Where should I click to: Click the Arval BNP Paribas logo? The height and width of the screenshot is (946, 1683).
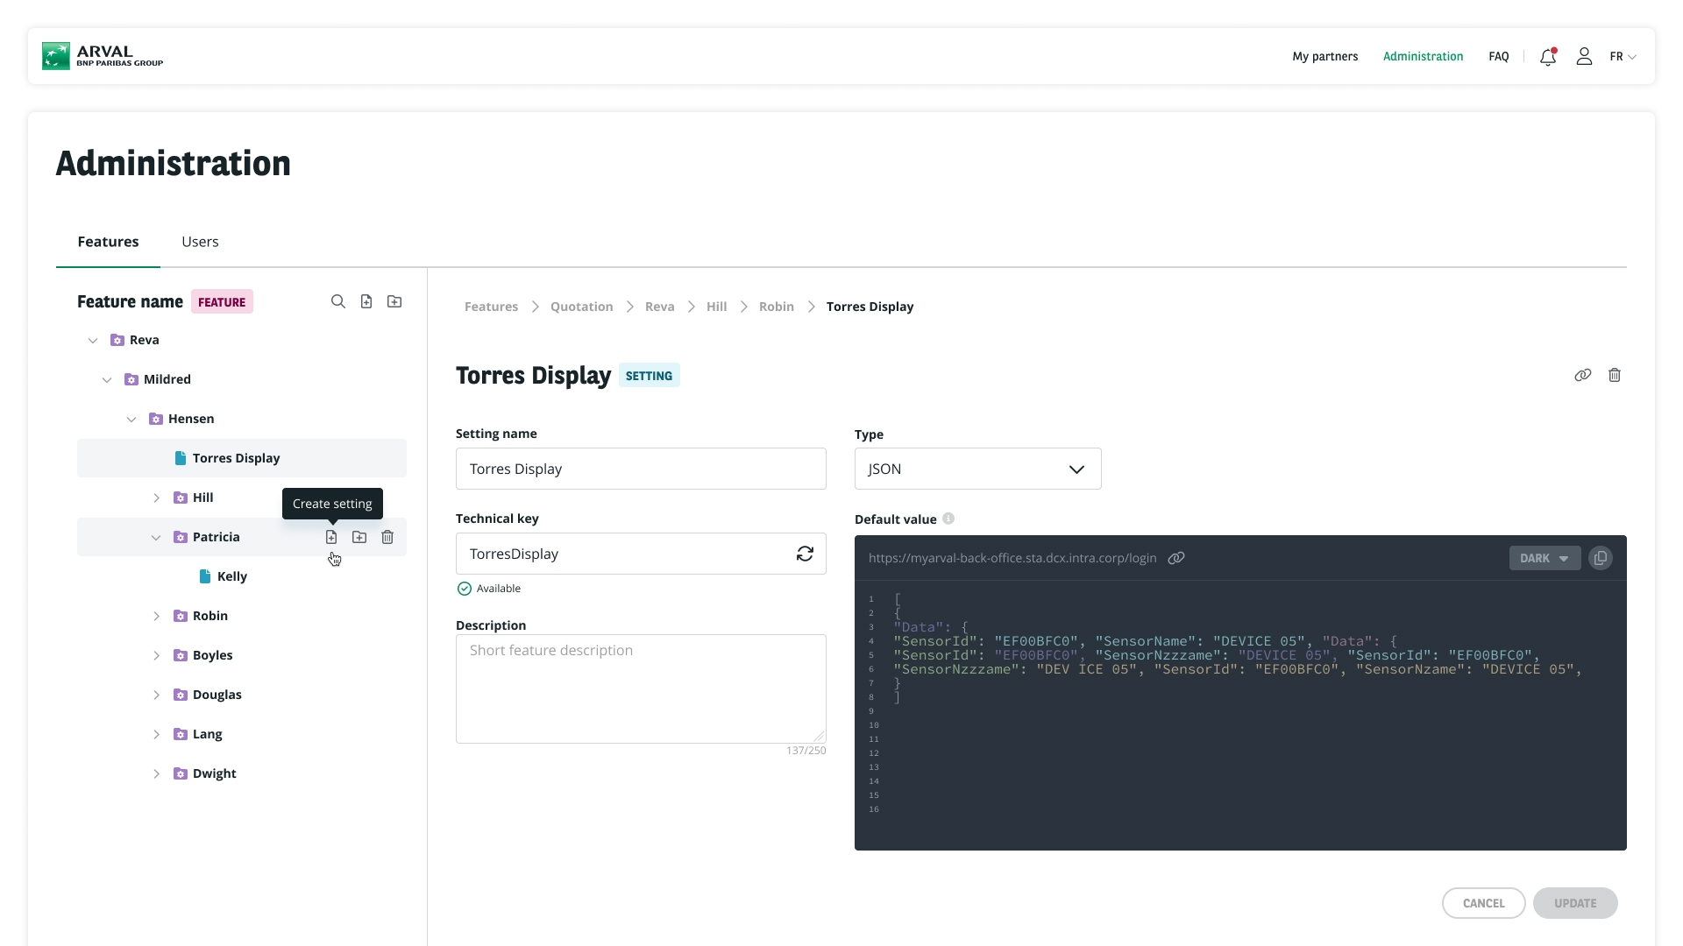[x=103, y=56]
